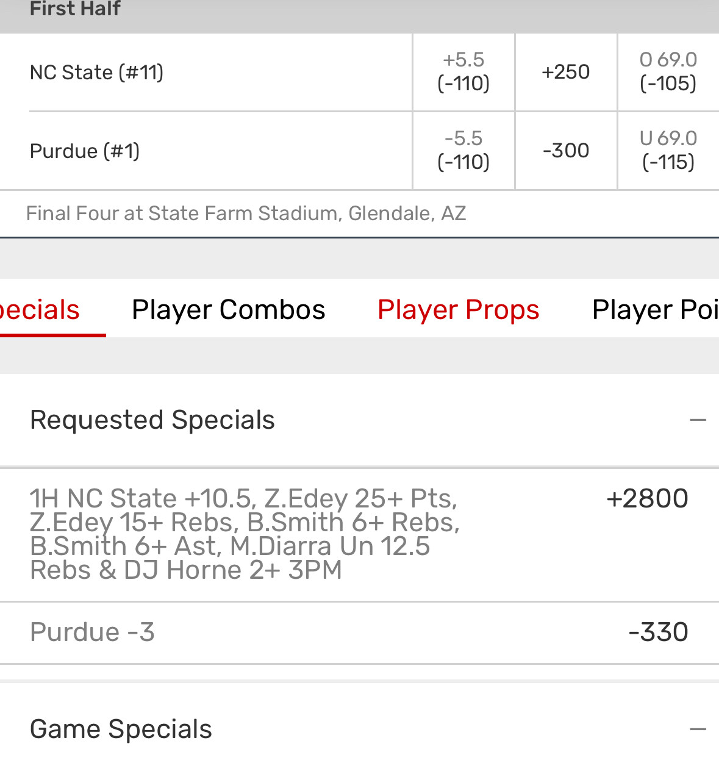The width and height of the screenshot is (719, 774).
Task: Pick Under 69.0 first half total
Action: (x=668, y=151)
